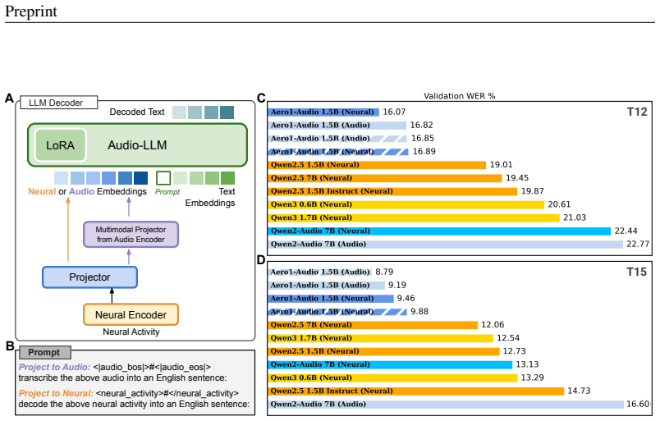Click the value 16.89 in T12
This screenshot has width=660, height=421.
[x=424, y=152]
